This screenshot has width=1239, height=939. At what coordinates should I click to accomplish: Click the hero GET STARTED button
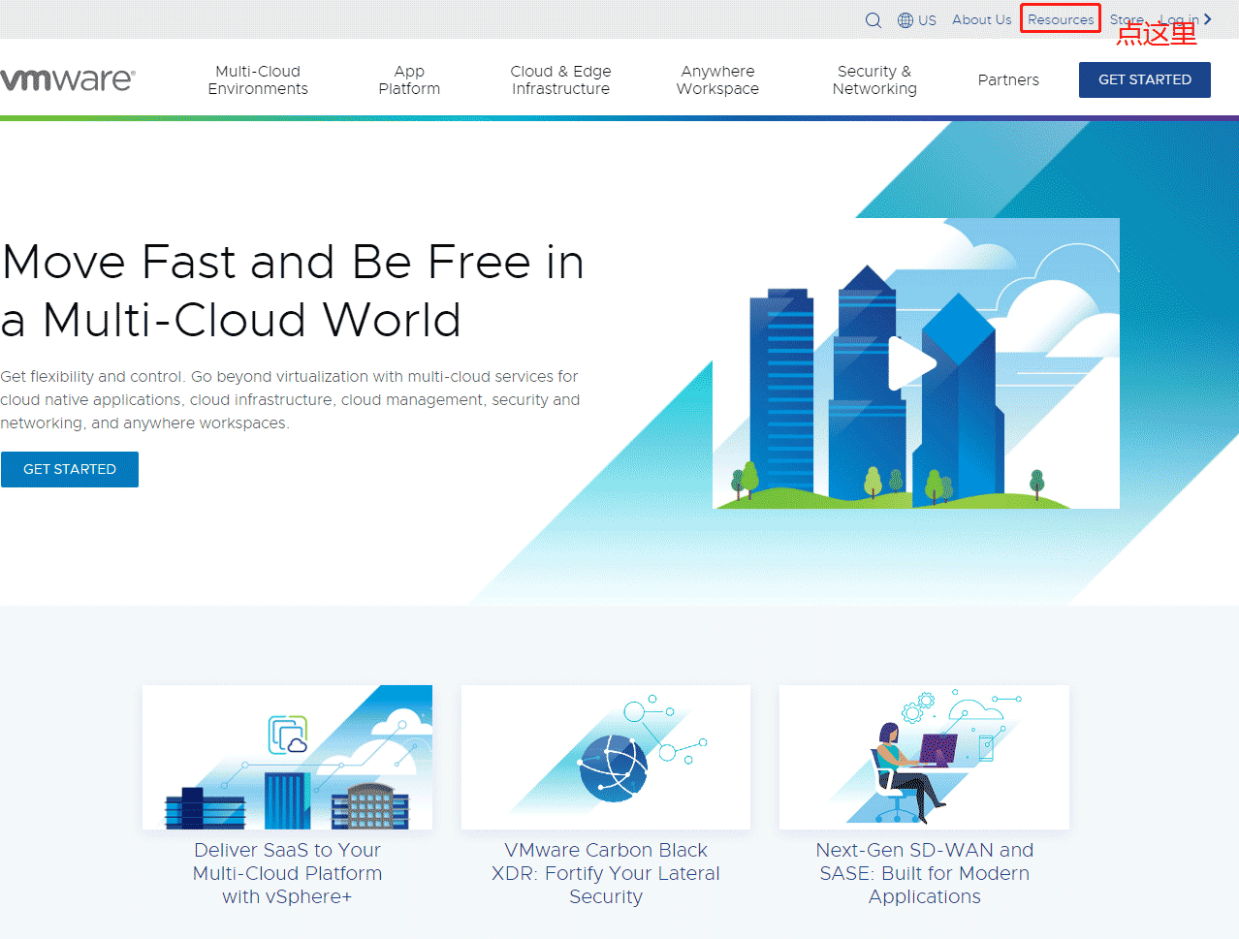point(70,469)
